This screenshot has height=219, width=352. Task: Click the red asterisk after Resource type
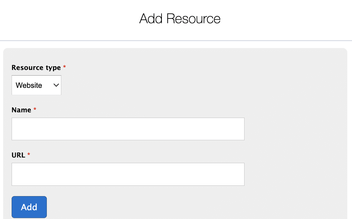(x=64, y=67)
